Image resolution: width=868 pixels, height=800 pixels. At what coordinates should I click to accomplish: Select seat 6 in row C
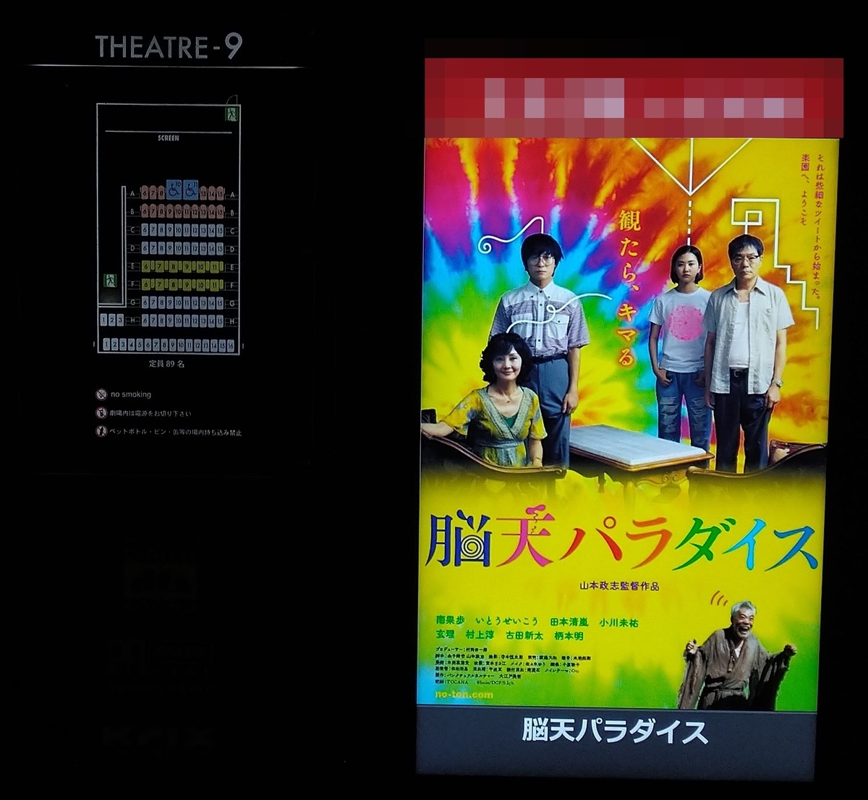[145, 230]
